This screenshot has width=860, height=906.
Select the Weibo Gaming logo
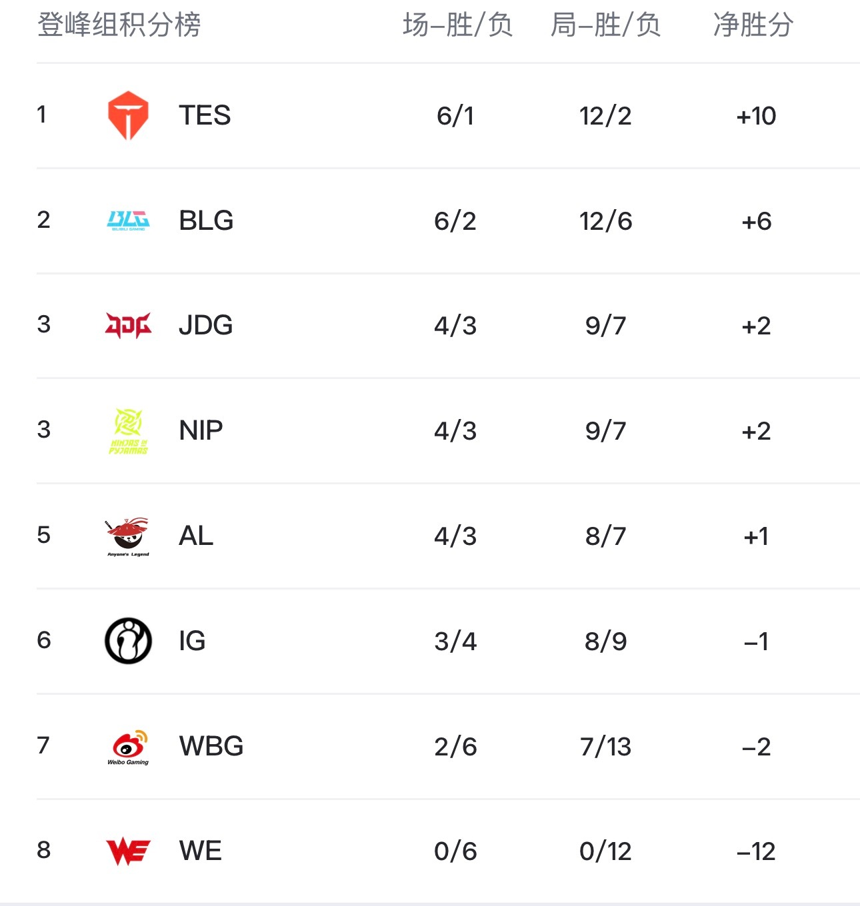[x=128, y=747]
